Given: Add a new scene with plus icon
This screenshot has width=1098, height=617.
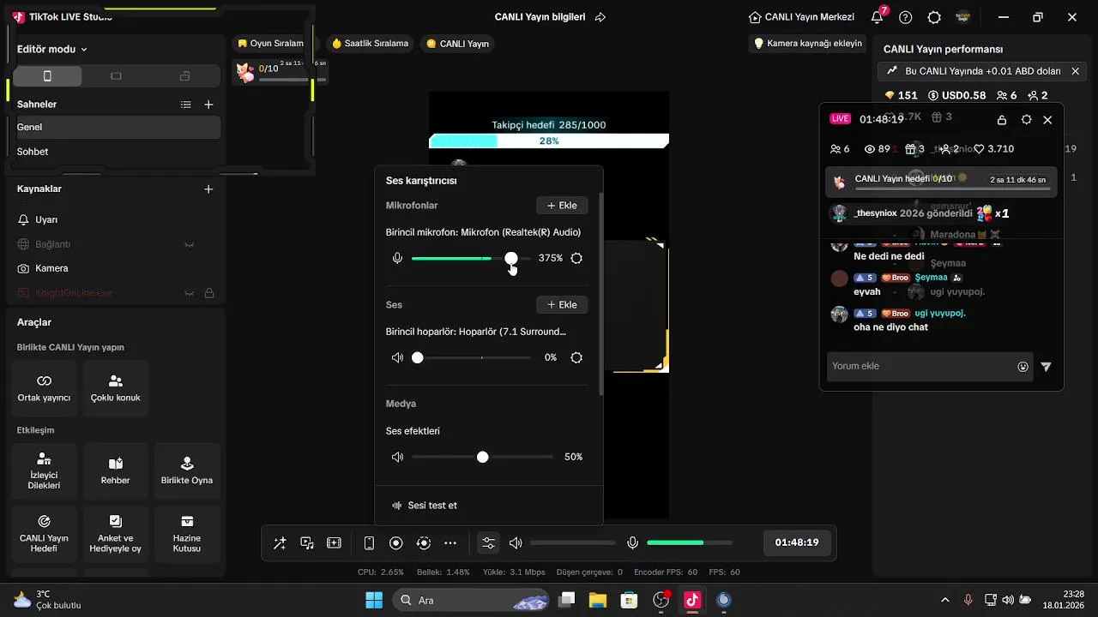Looking at the screenshot, I should 208,105.
